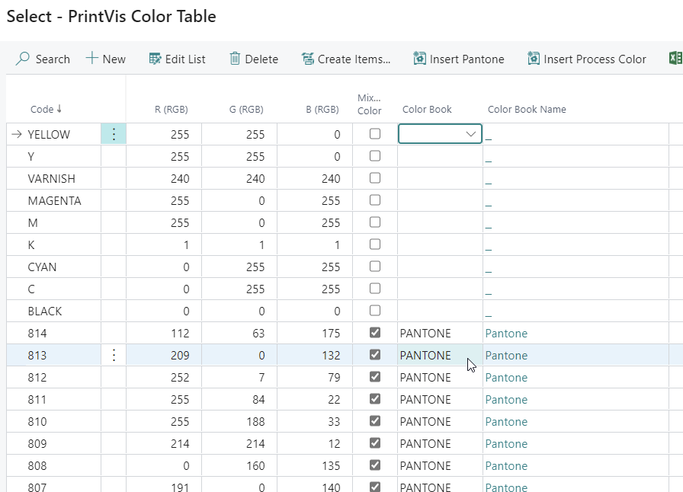Click the Insert Pantone icon
The width and height of the screenshot is (683, 492).
tap(419, 59)
